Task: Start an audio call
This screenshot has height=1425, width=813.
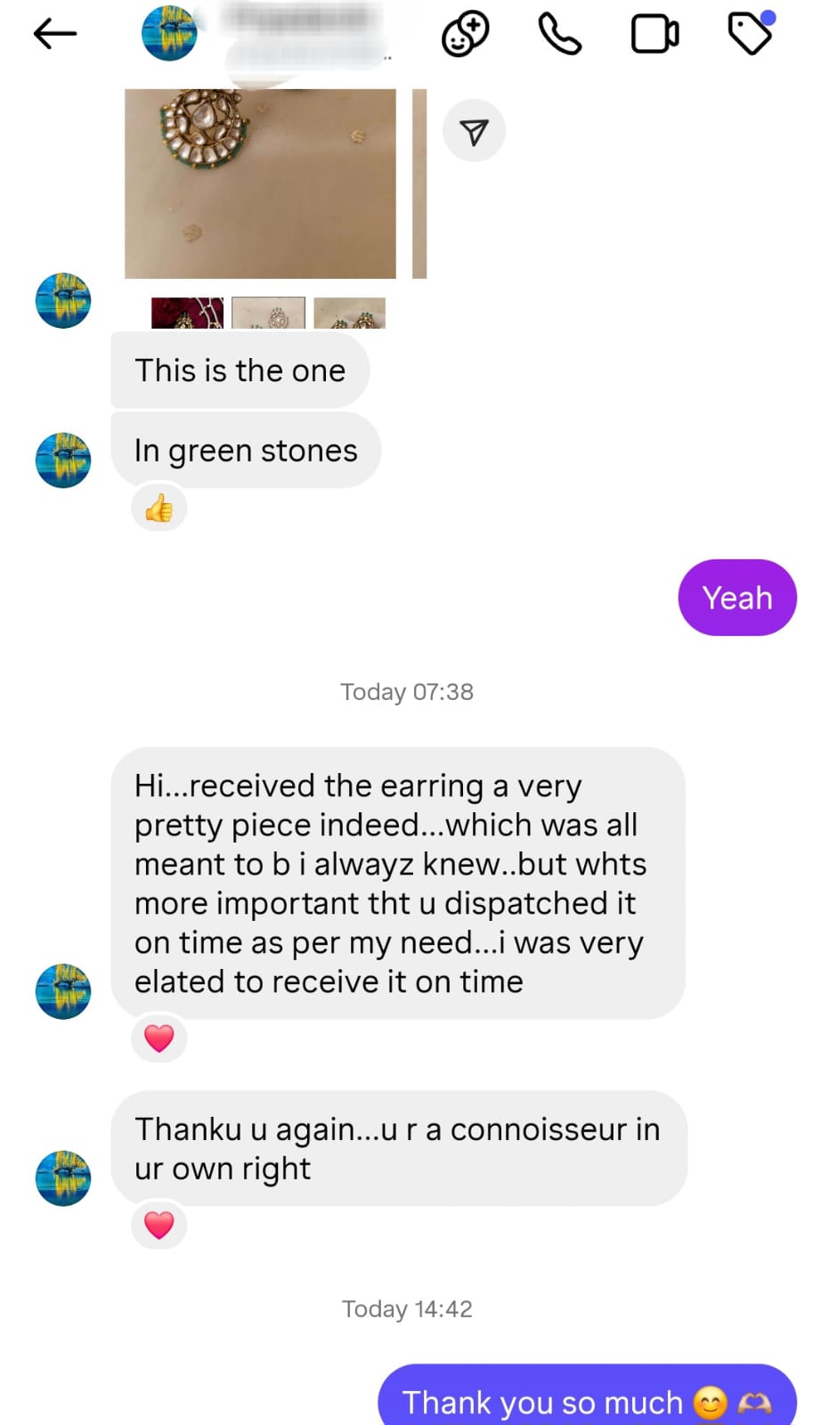Action: 560,35
